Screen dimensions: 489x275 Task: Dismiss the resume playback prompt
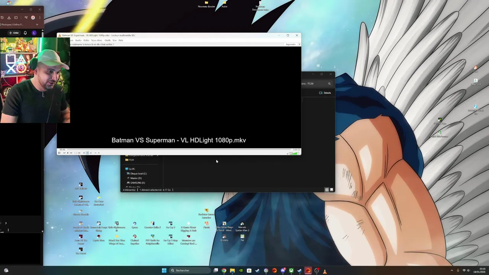click(x=299, y=44)
